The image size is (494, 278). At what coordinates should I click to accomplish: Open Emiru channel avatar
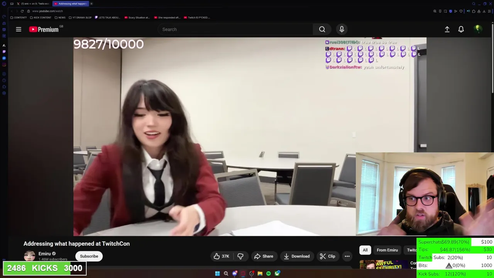point(29,256)
